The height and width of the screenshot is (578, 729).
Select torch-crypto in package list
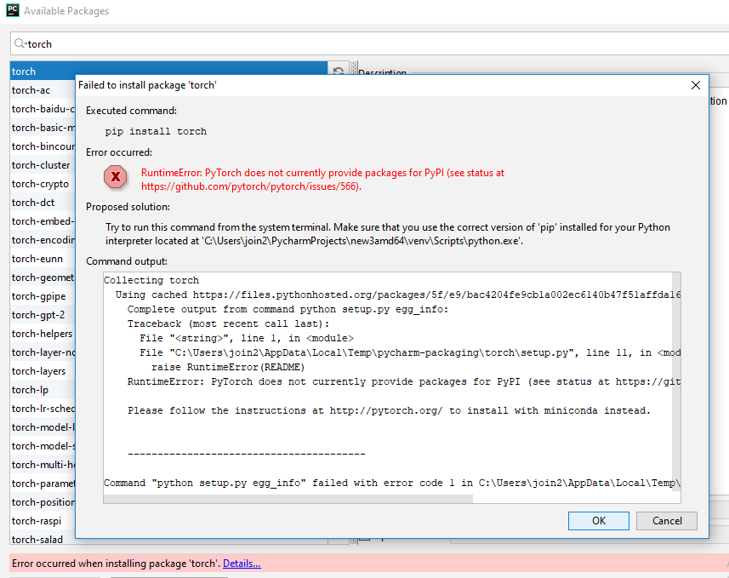click(x=43, y=184)
